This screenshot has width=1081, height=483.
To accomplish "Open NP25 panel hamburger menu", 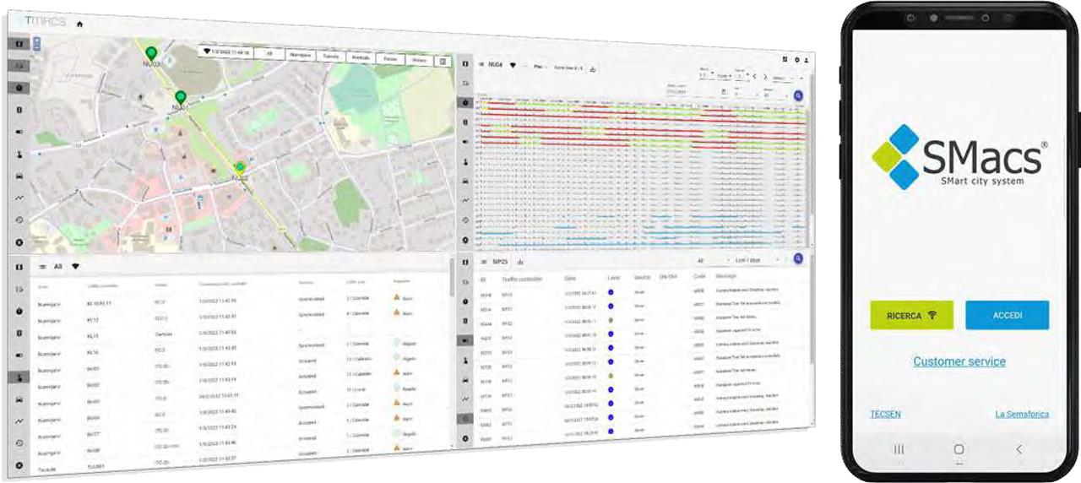I will 482,262.
